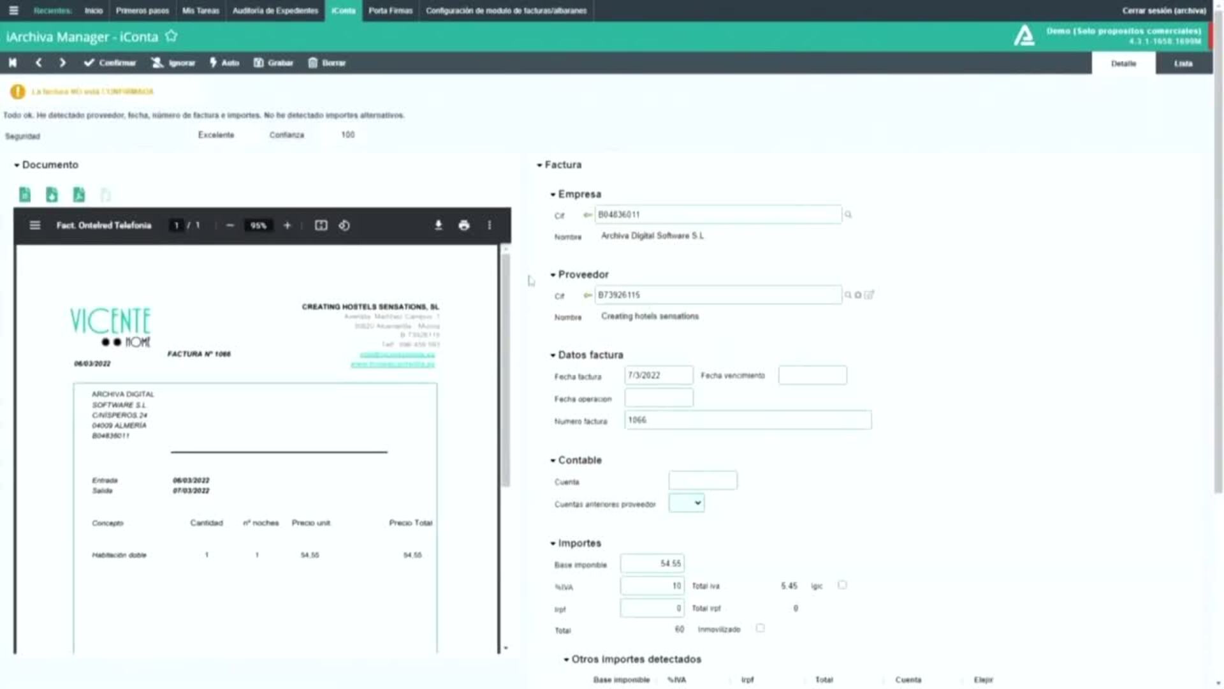This screenshot has height=689, width=1224.
Task: Collapse the Documento panel
Action: coord(17,165)
